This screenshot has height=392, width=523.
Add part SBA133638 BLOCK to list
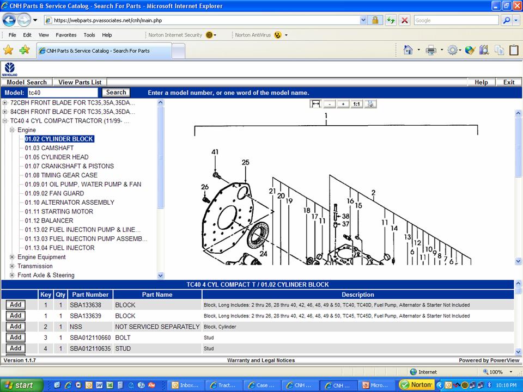pyautogui.click(x=16, y=305)
